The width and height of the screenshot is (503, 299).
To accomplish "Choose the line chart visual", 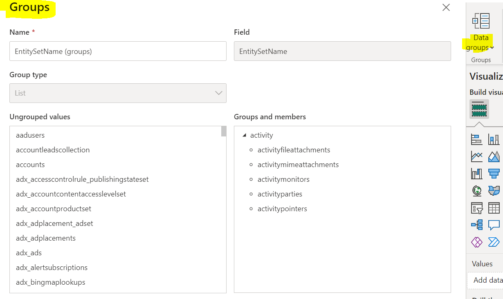I will [477, 156].
